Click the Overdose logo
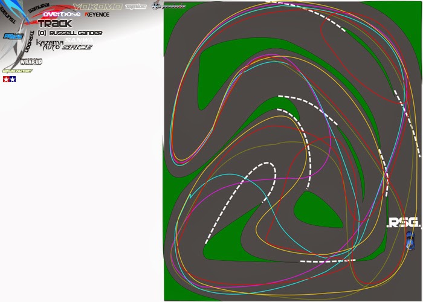 click(62, 14)
